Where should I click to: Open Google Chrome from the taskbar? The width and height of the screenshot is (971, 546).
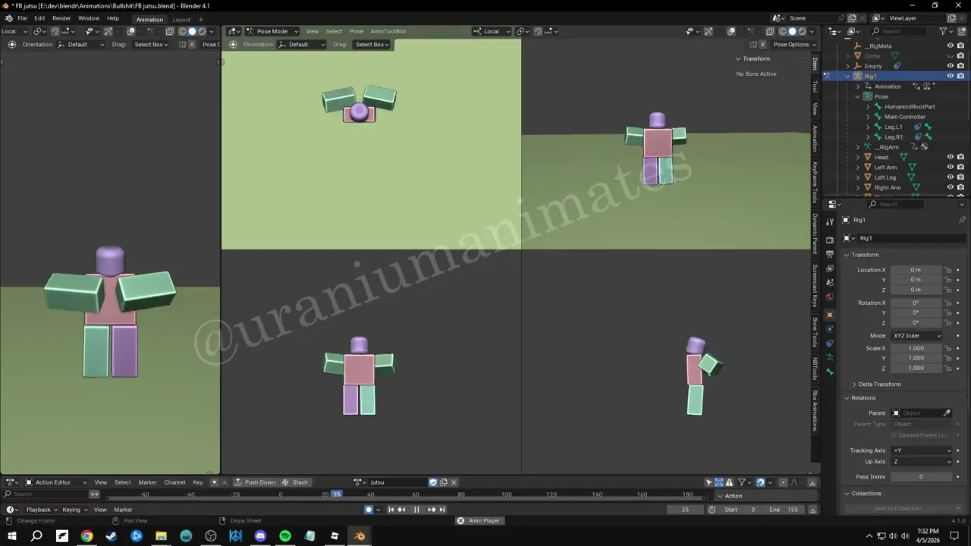point(87,536)
